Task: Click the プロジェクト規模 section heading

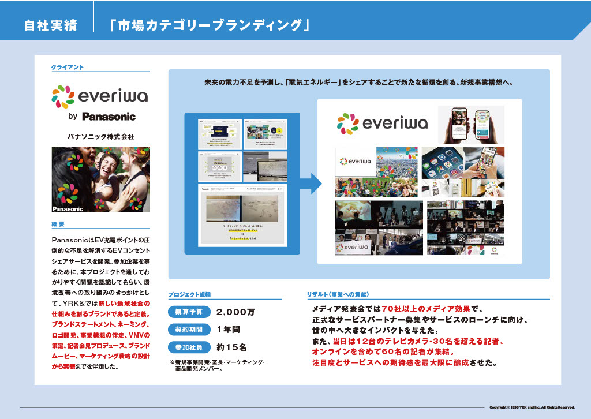Action: point(192,294)
